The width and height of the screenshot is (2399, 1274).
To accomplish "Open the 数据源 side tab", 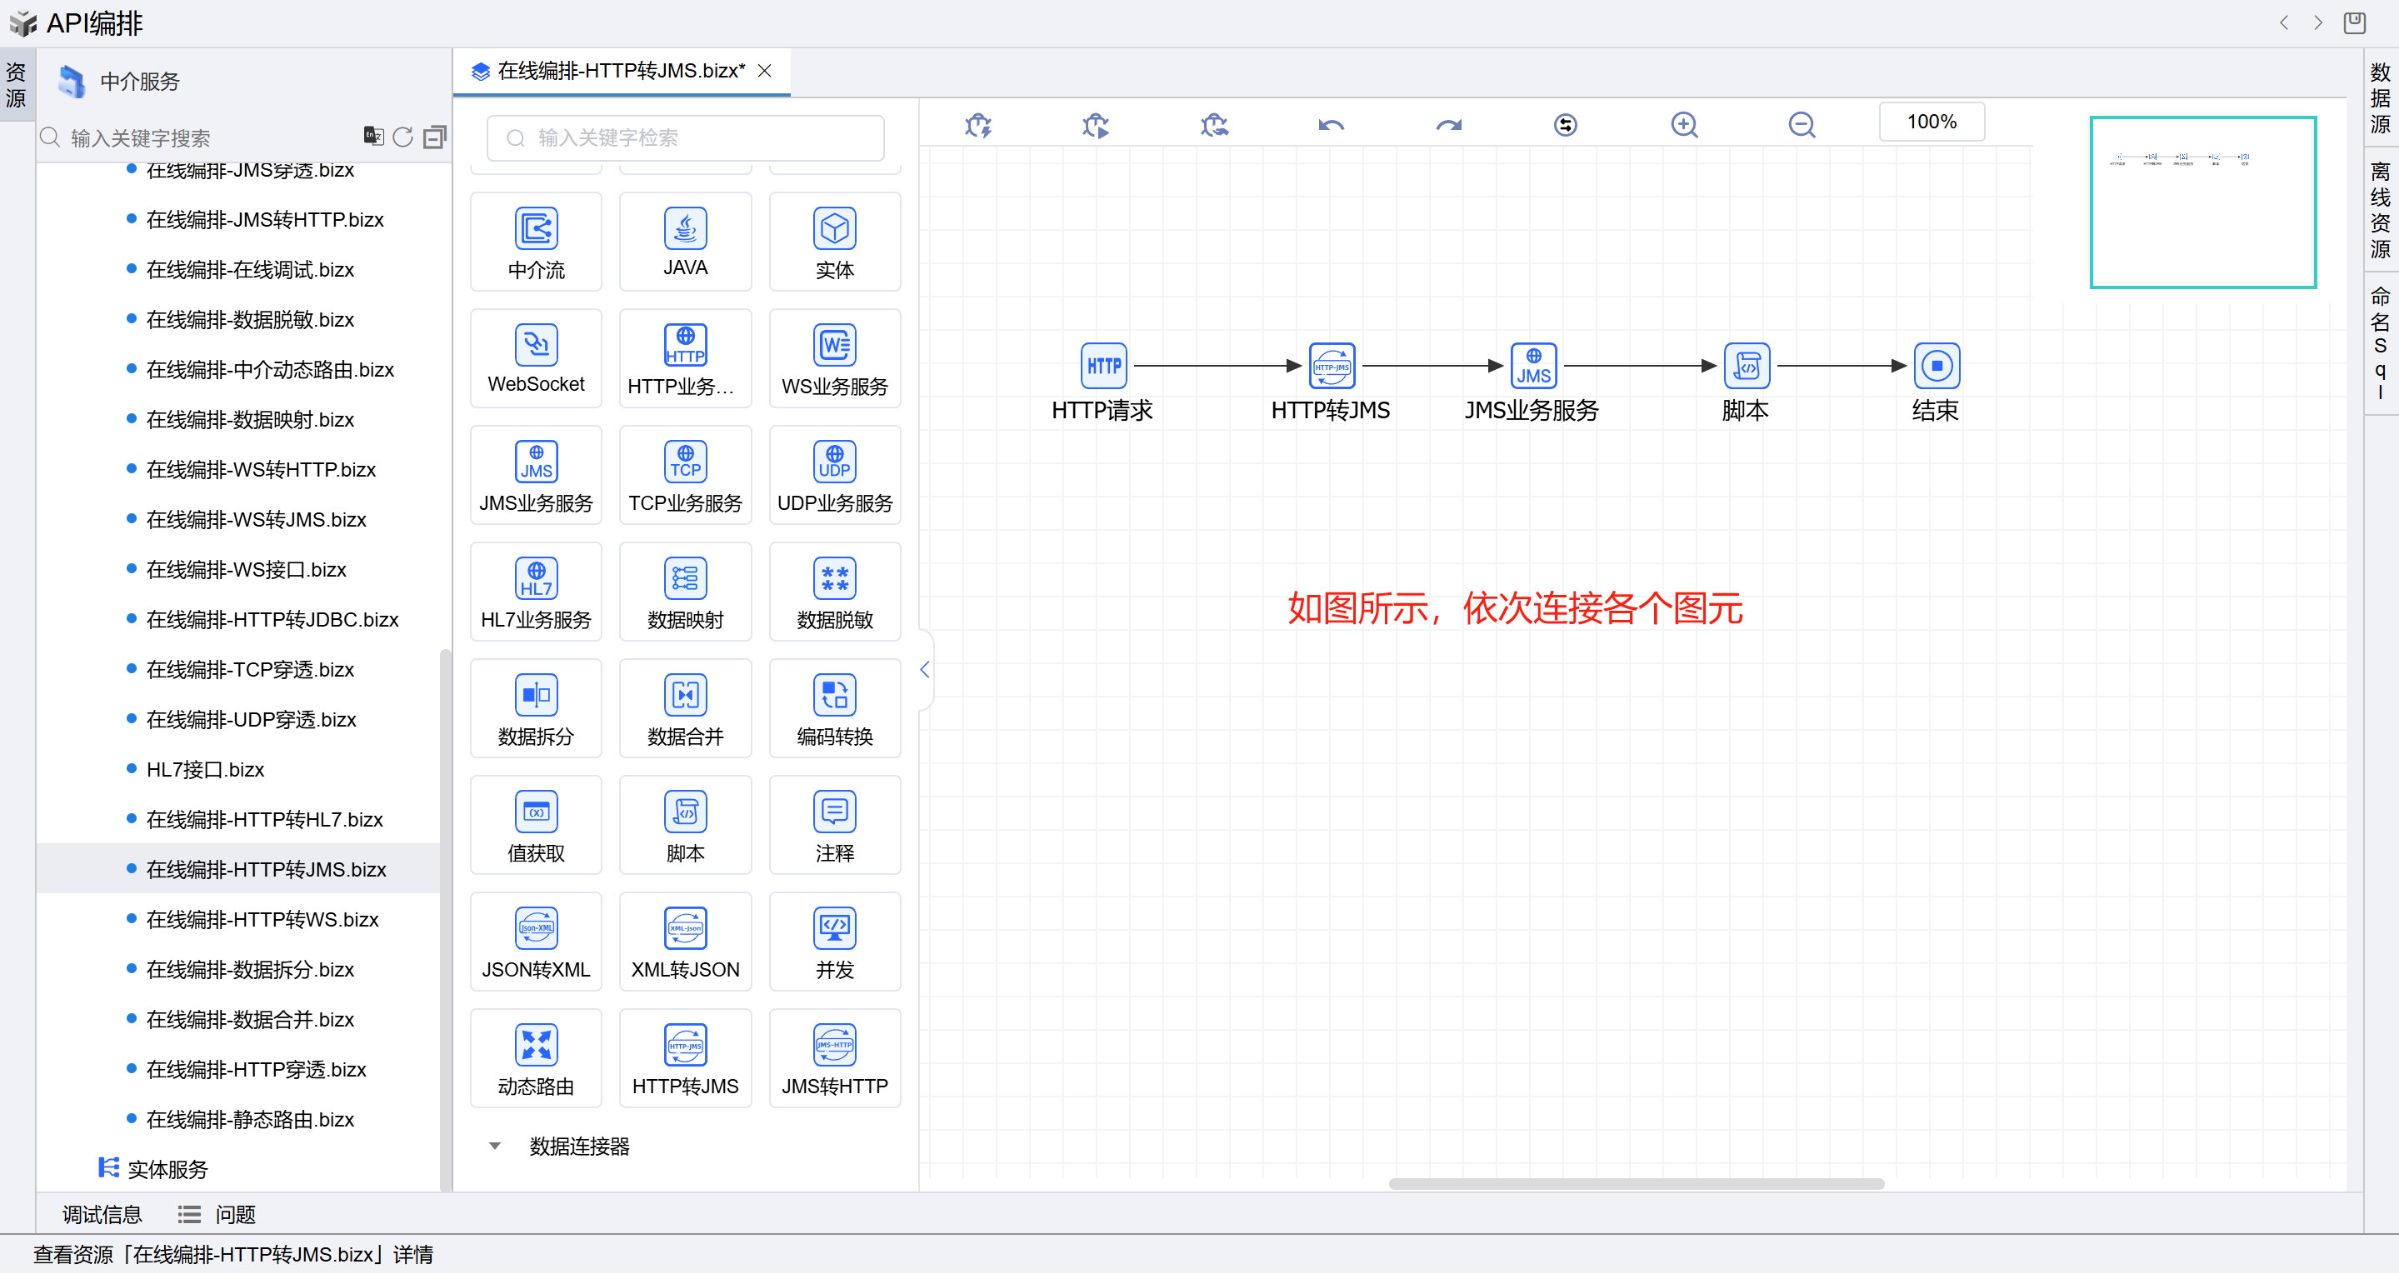I will 2380,97.
